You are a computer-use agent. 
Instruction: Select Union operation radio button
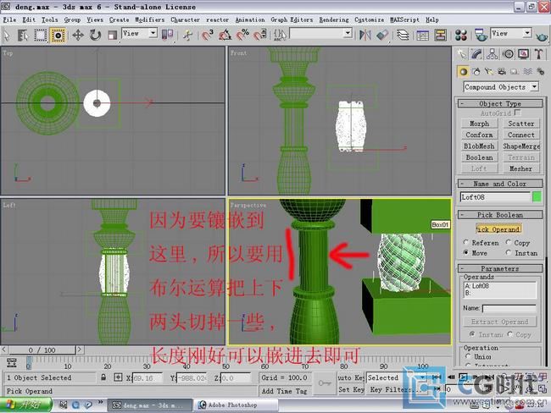tap(468, 356)
